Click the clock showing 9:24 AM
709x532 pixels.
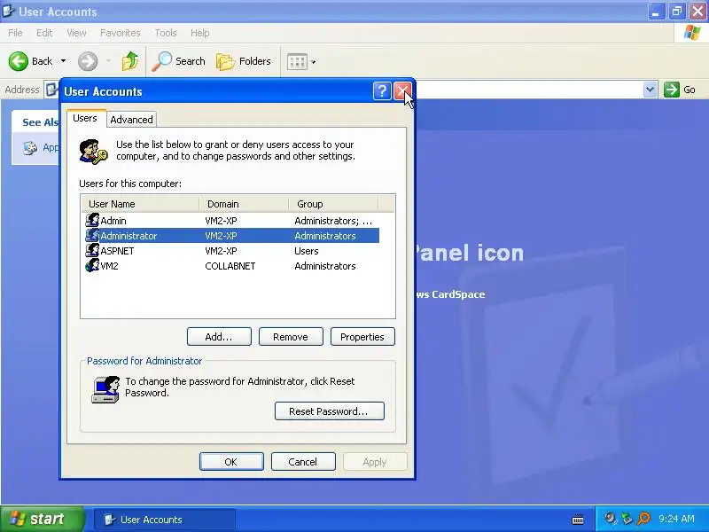(676, 519)
